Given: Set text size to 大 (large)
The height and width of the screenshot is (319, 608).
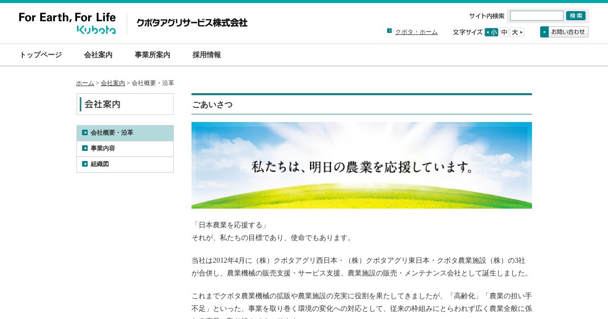Looking at the screenshot, I should pos(517,32).
